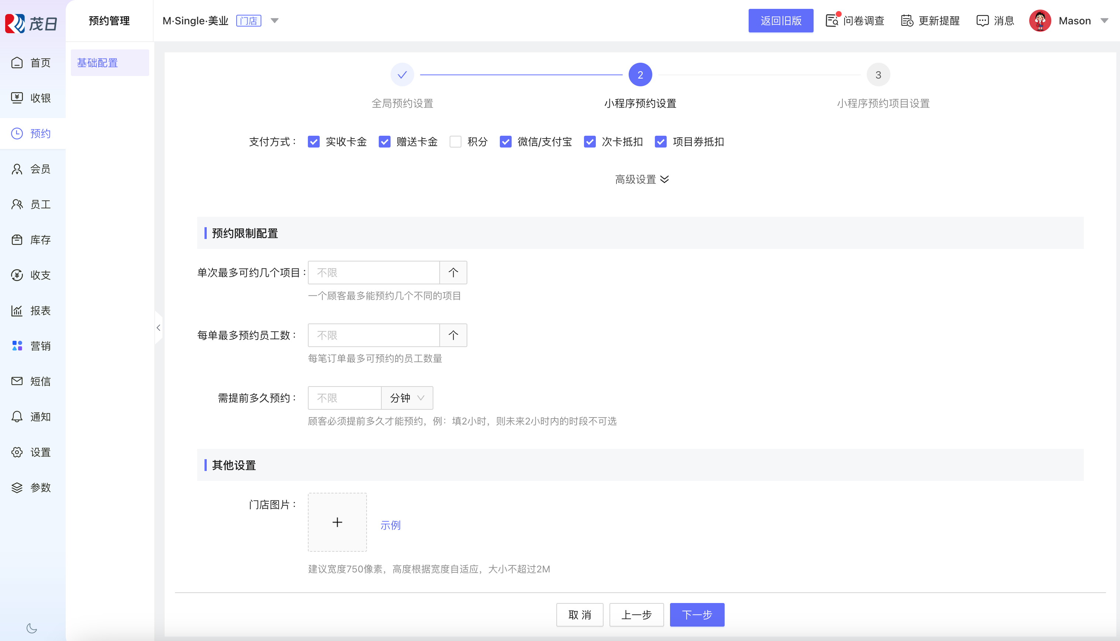
Task: Click the 消息 message bubble icon
Action: pos(982,21)
